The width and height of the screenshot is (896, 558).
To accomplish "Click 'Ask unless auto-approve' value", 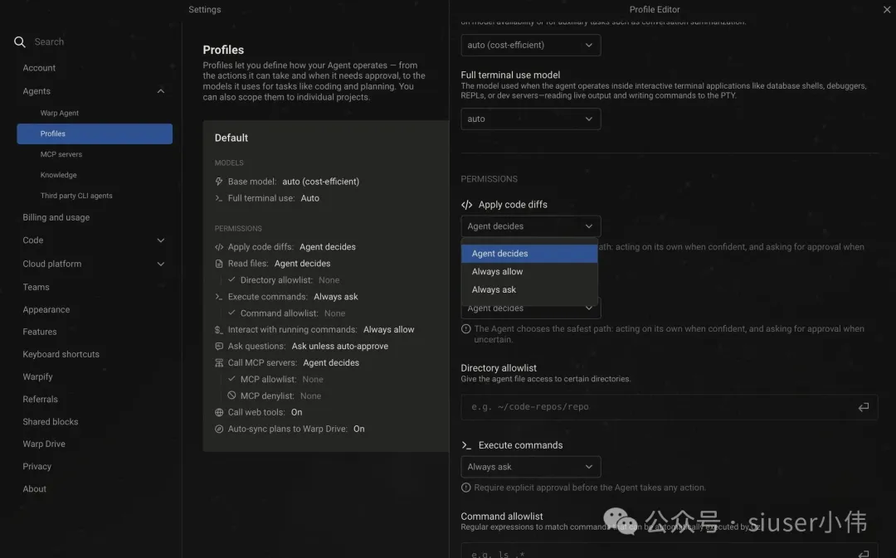I will pos(340,346).
